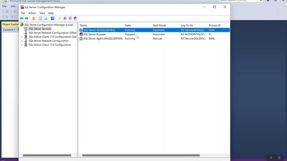Select the bottom SQL Native Client 11.0 Configuration item
Image resolution: width=287 pixels, height=161 pixels.
pos(50,45)
